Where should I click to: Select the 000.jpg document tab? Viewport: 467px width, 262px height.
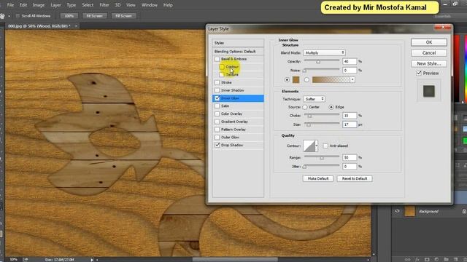[x=39, y=26]
